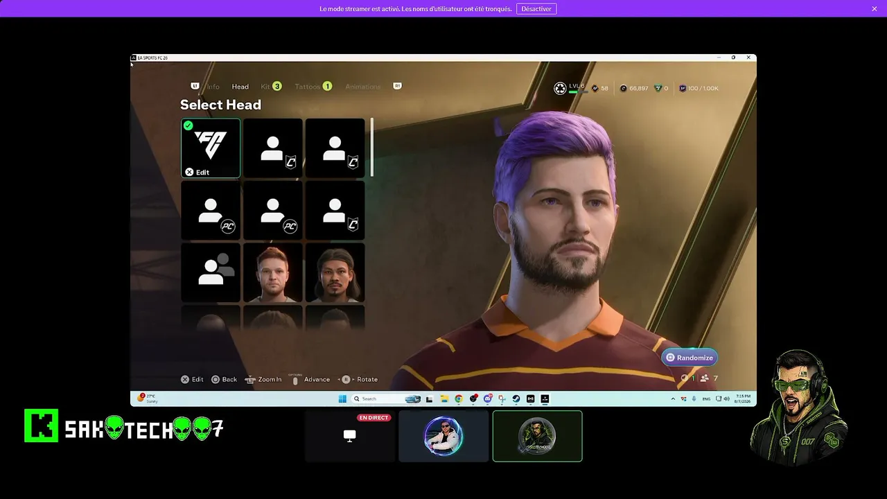Click the Zoom In prompt
Image resolution: width=887 pixels, height=499 pixels.
(263, 380)
